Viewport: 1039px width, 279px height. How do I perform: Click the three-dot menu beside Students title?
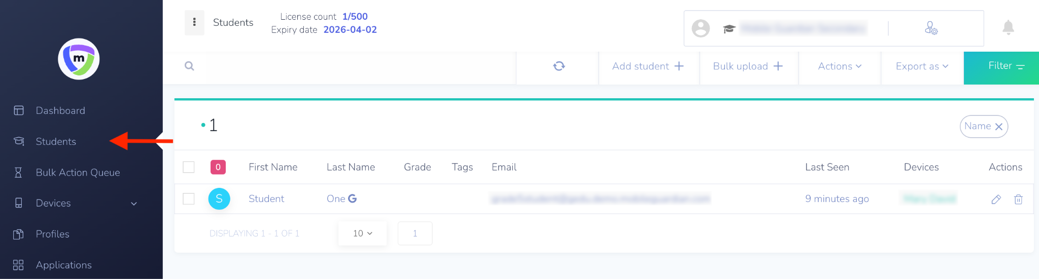coord(194,23)
